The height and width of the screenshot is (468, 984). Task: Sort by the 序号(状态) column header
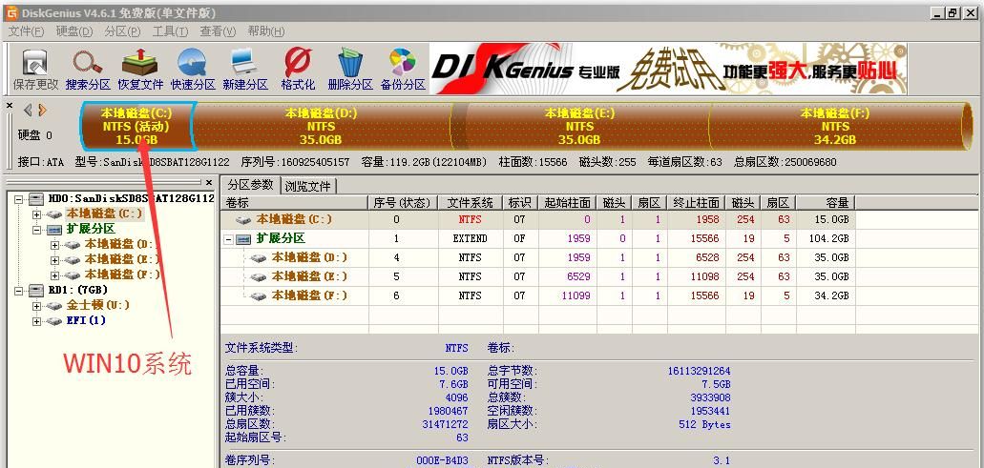pos(402,202)
